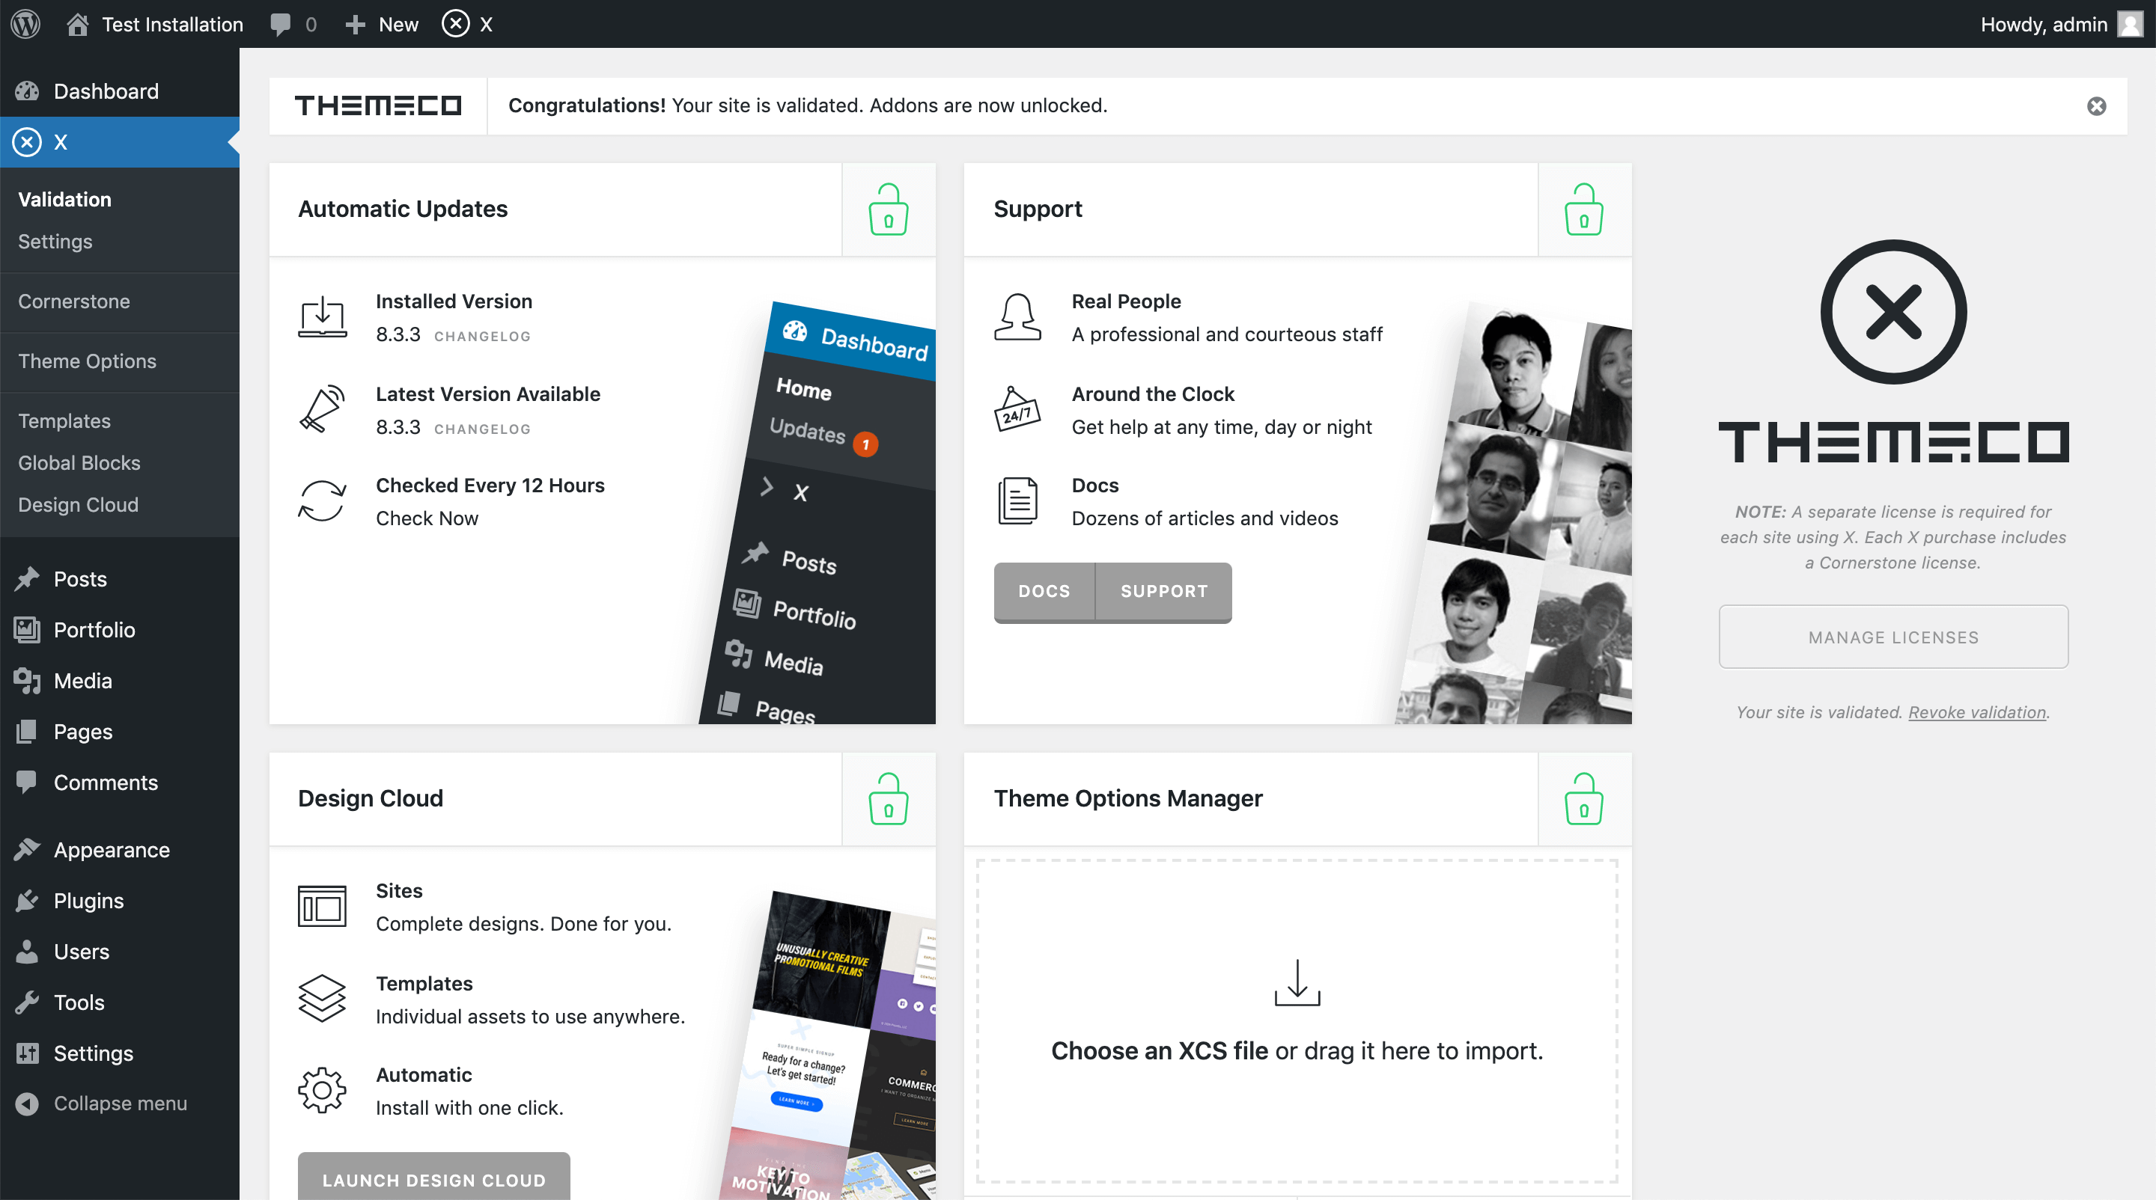Click DOCS button in Support section
Screen dimensions: 2156x1200
1044,591
